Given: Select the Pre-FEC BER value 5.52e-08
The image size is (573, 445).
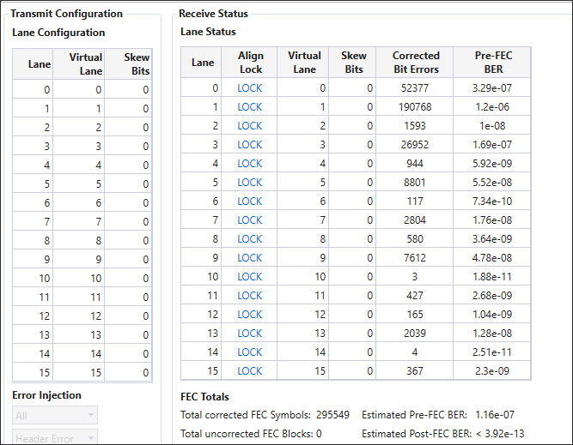Looking at the screenshot, I should [492, 183].
